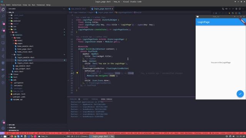Open README.md in the explorer

coord(37,100)
